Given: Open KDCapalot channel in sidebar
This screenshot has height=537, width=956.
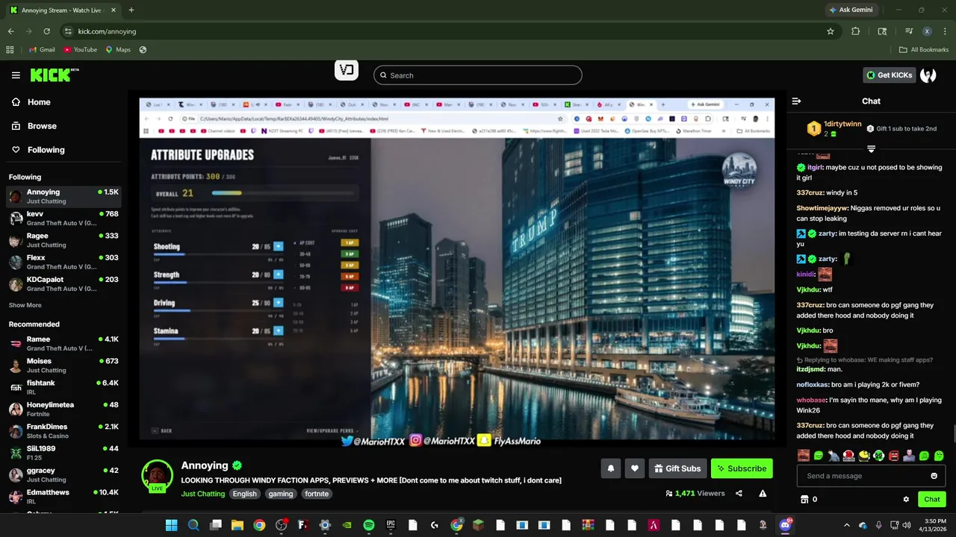Looking at the screenshot, I should (63, 283).
